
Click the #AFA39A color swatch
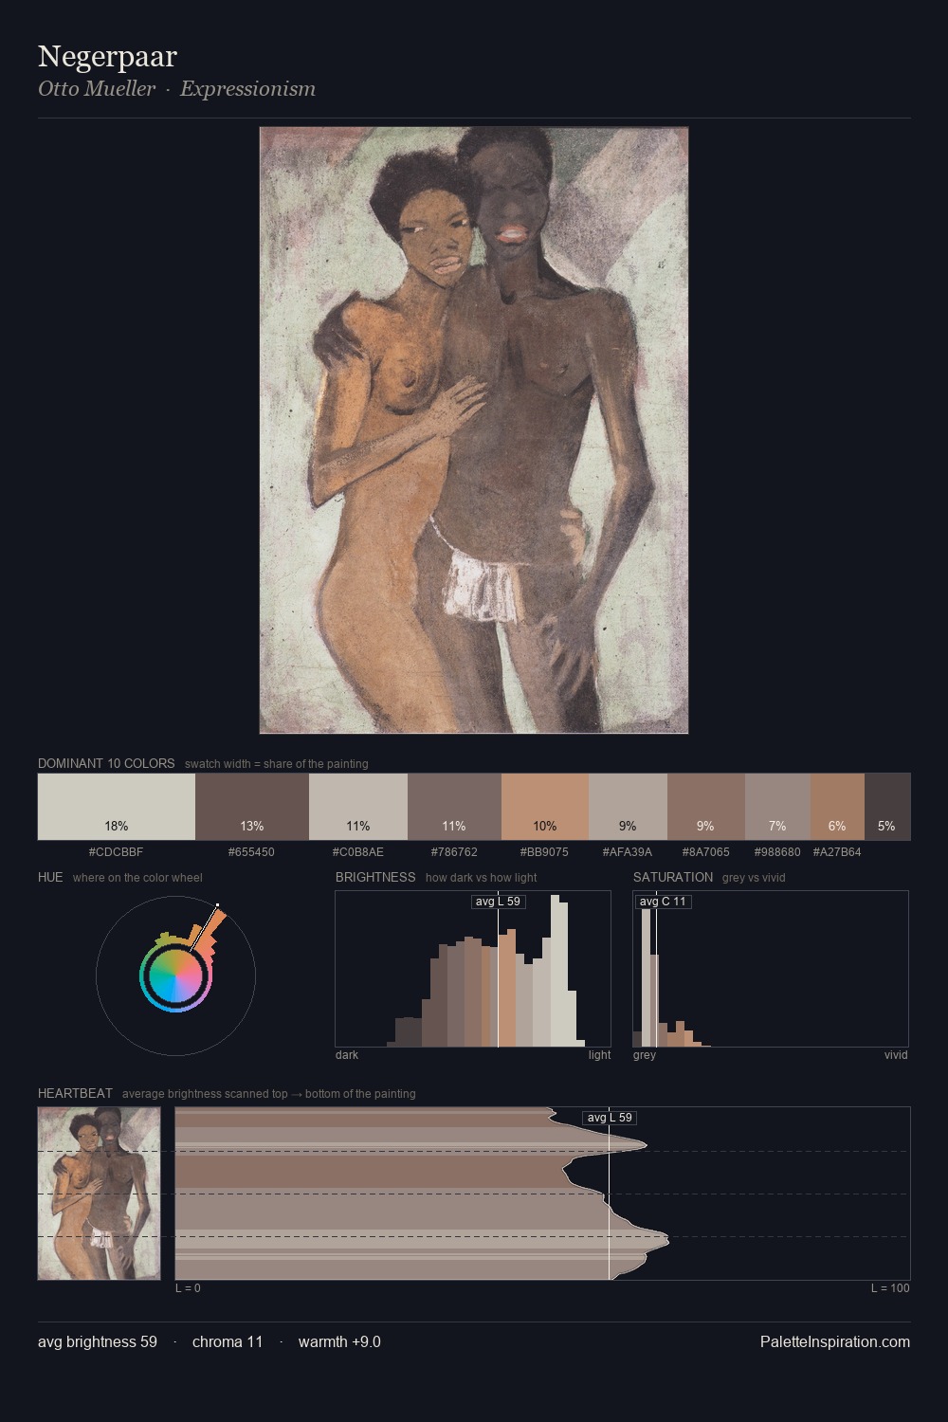pyautogui.click(x=628, y=807)
